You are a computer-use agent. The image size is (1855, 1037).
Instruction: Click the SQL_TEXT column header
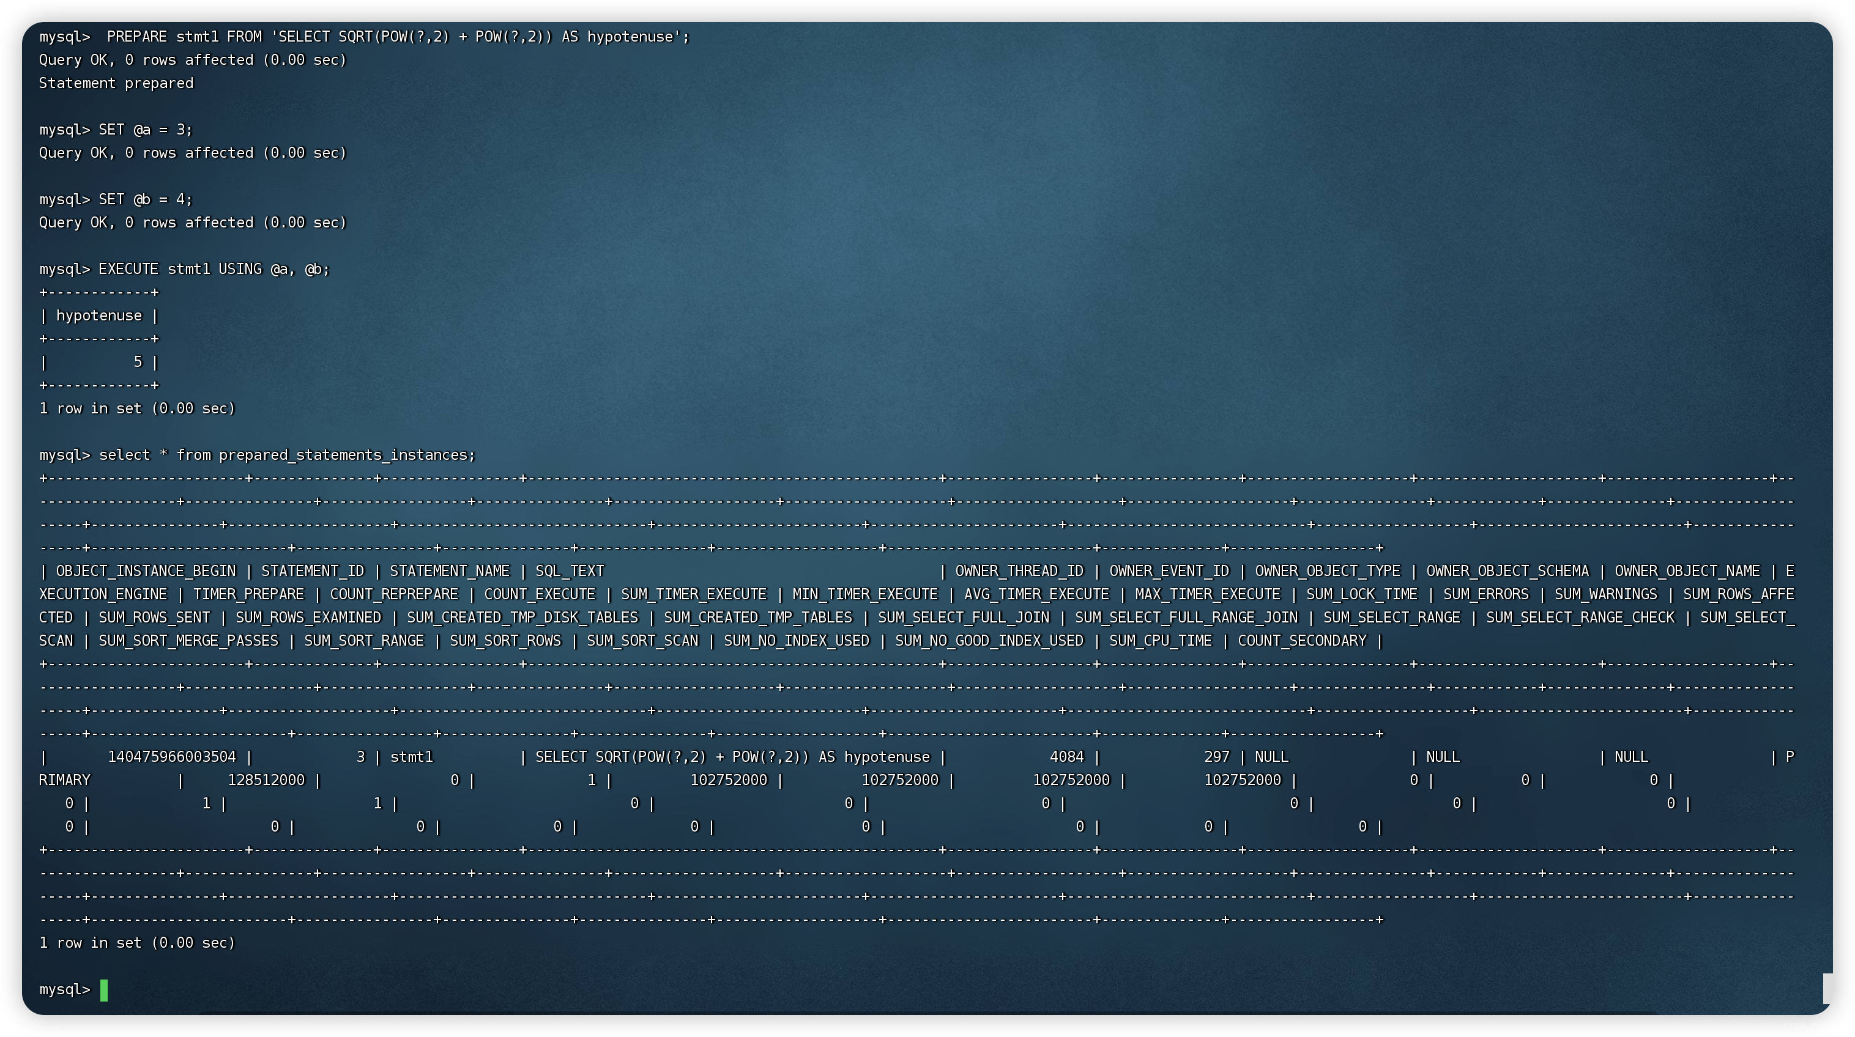pos(570,572)
